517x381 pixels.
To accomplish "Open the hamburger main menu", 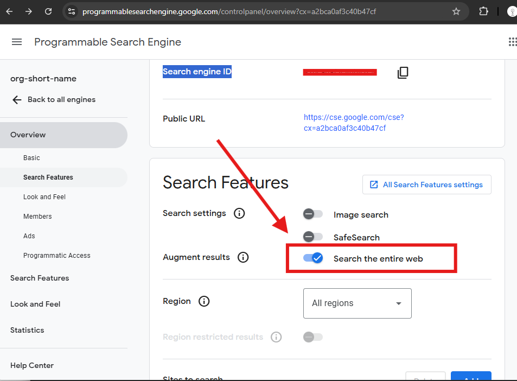I will pos(17,42).
